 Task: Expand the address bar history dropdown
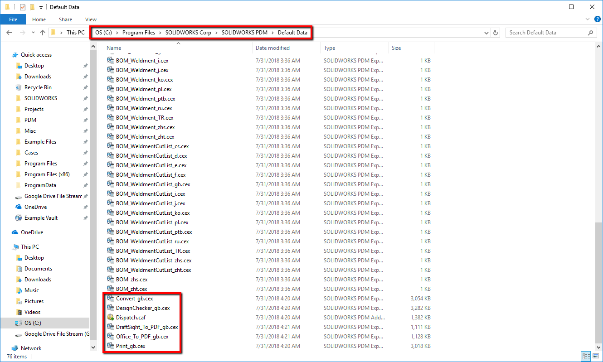[x=486, y=33]
